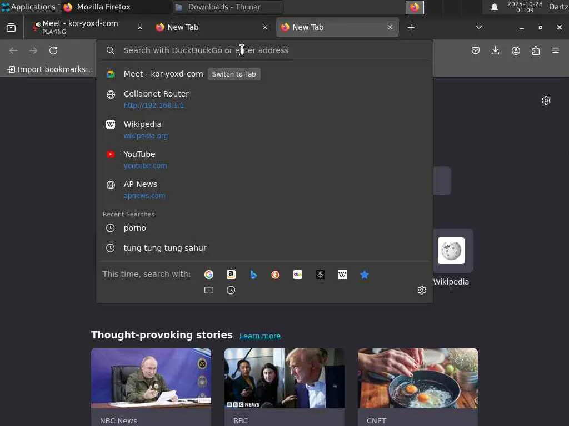
Task: Close the active New Tab
Action: [390, 27]
